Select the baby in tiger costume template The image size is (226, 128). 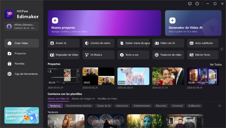(x=66, y=121)
